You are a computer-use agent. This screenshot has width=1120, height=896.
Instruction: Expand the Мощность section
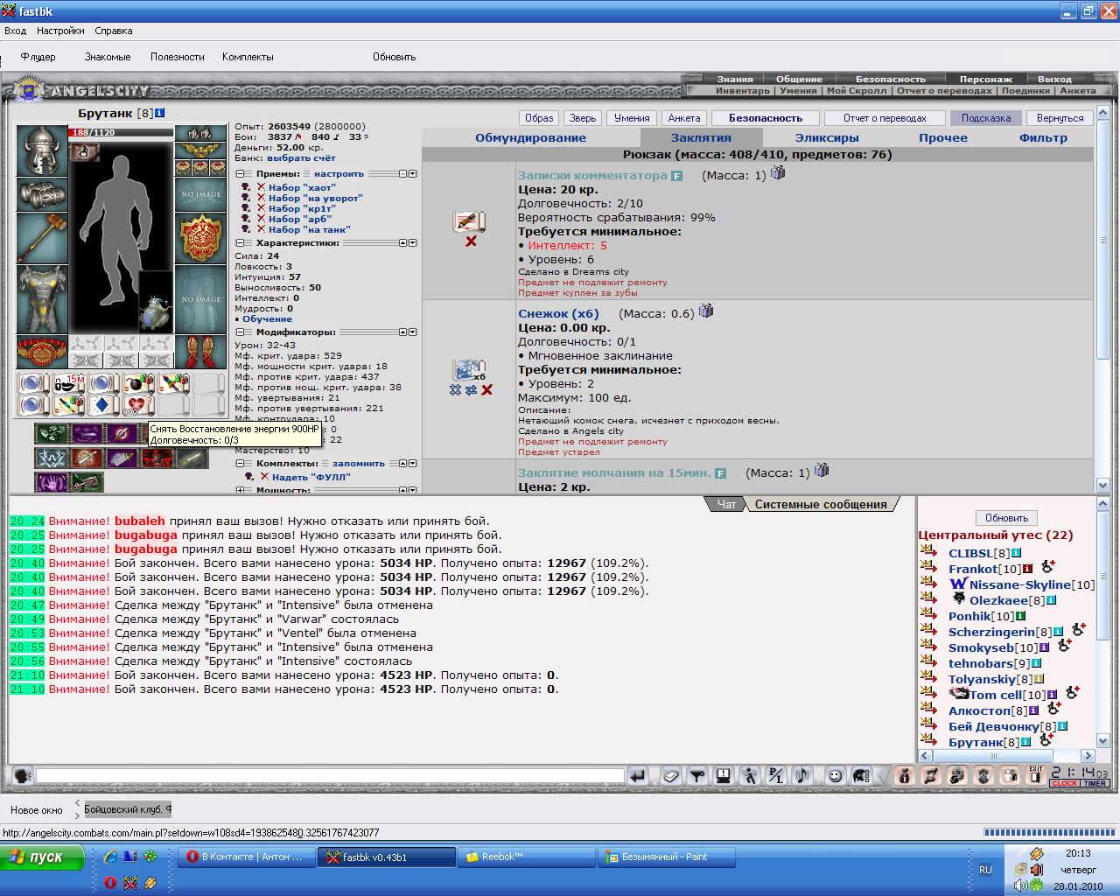[x=240, y=490]
